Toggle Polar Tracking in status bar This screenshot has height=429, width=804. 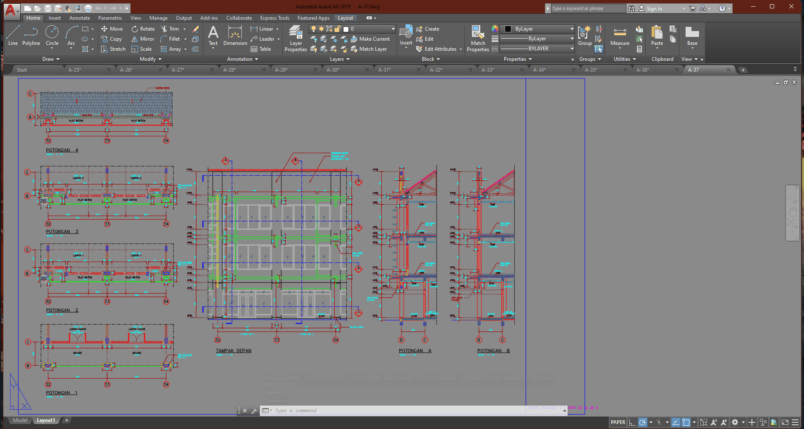[x=642, y=422]
